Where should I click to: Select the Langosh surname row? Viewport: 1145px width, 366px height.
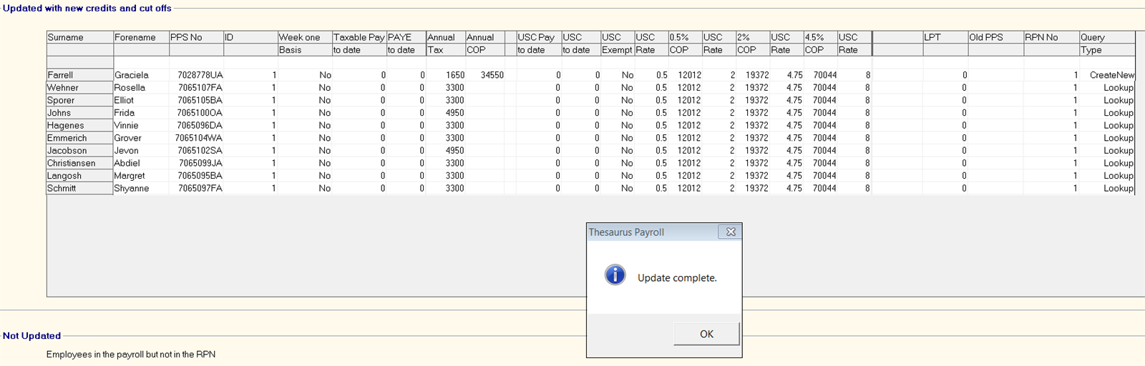80,176
